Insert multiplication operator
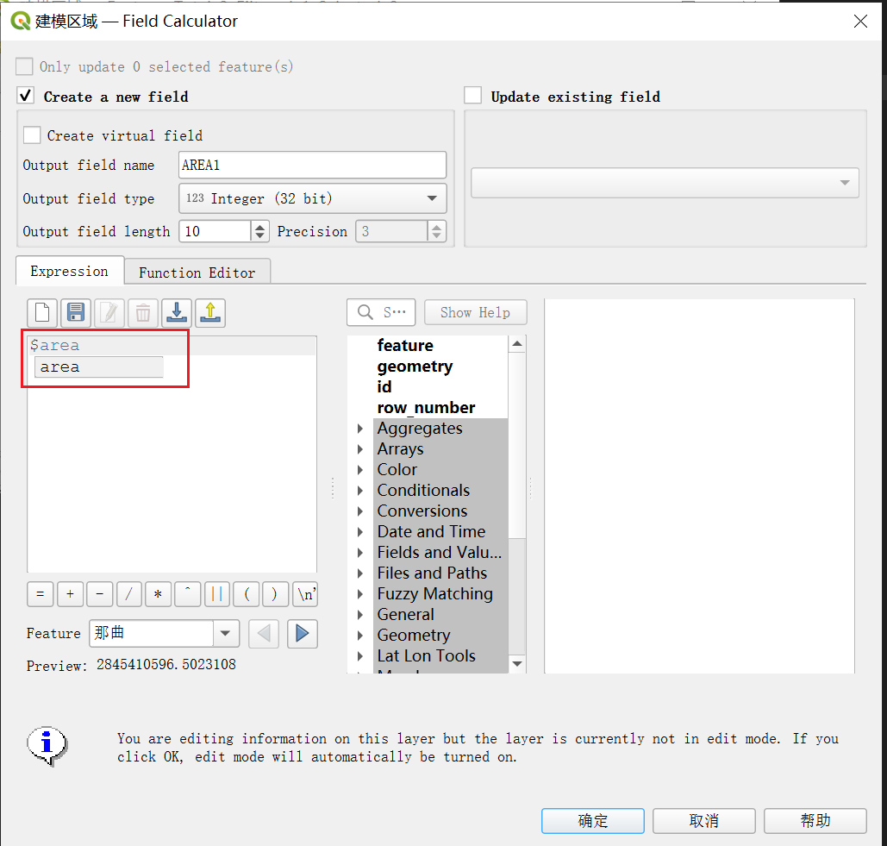Viewport: 887px width, 846px height. coord(159,594)
